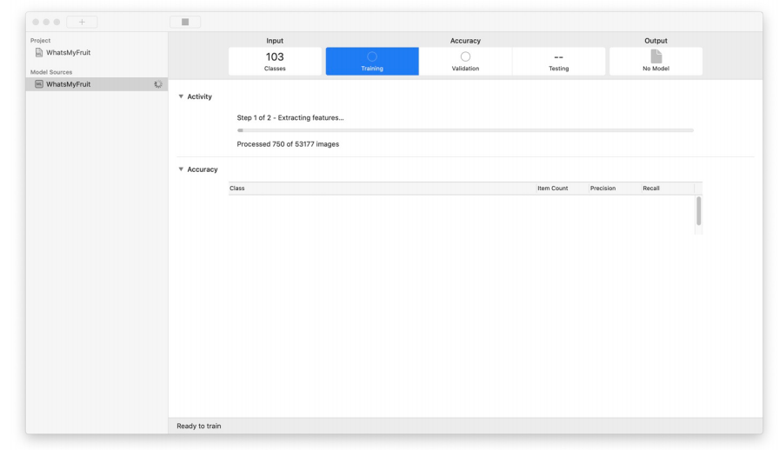Collapse the Accuracy section
Screen dimensions: 779x450
tap(180, 169)
